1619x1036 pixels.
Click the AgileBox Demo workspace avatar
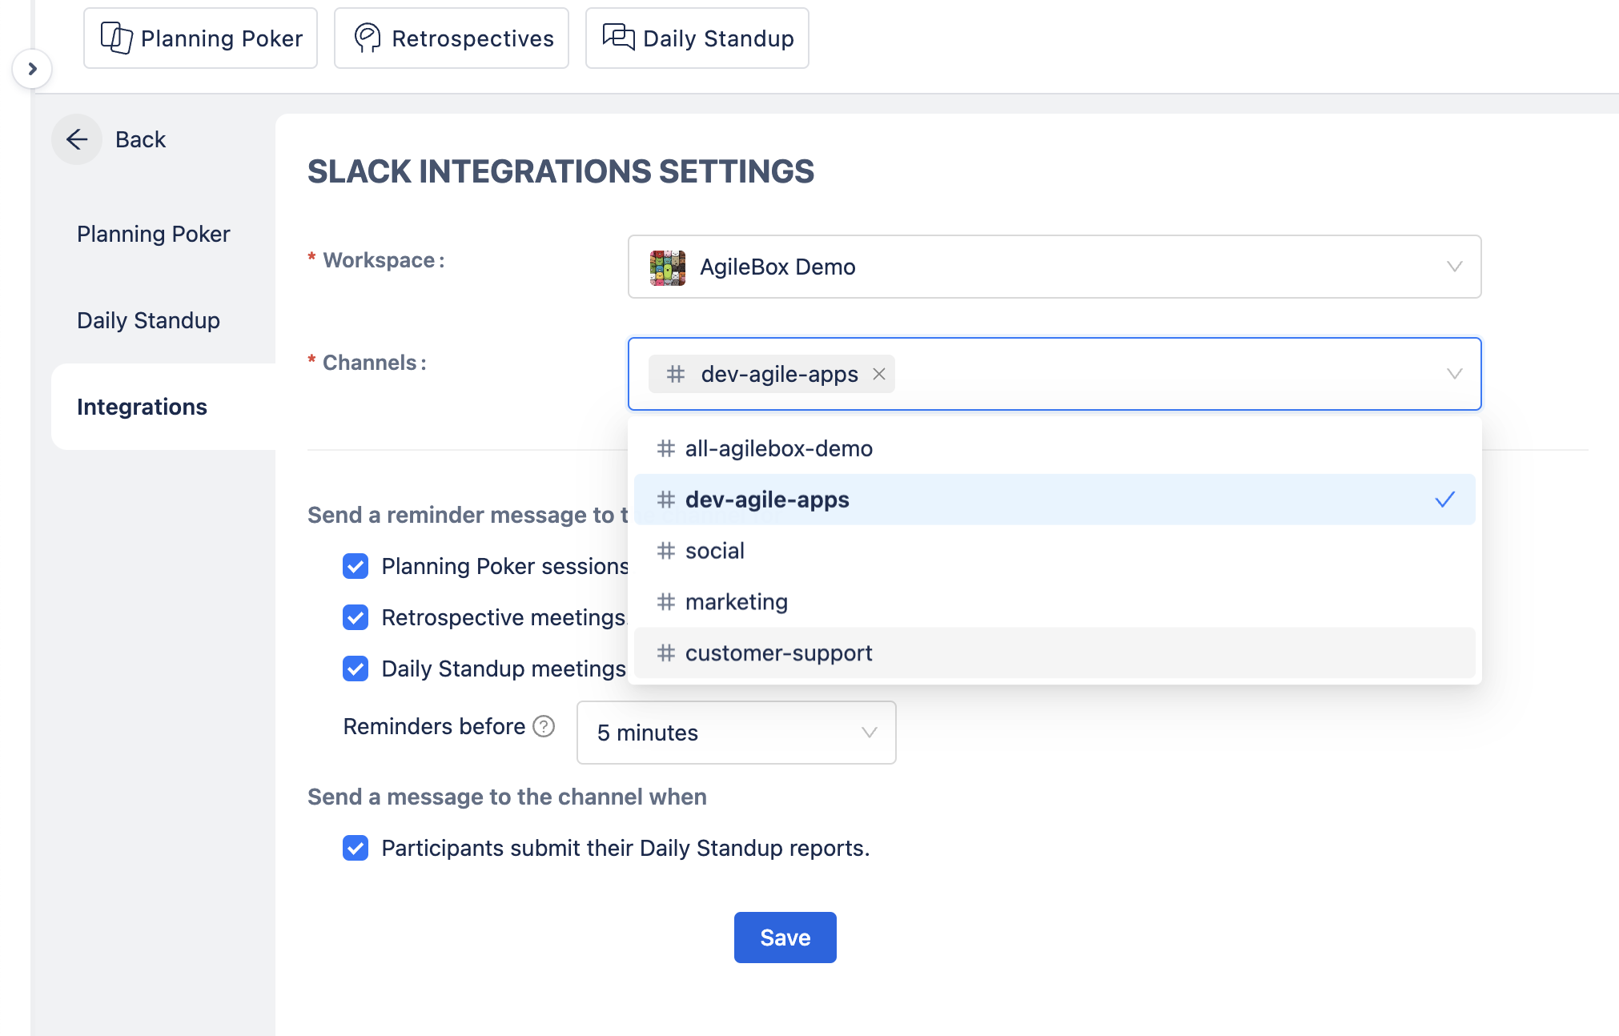coord(667,267)
